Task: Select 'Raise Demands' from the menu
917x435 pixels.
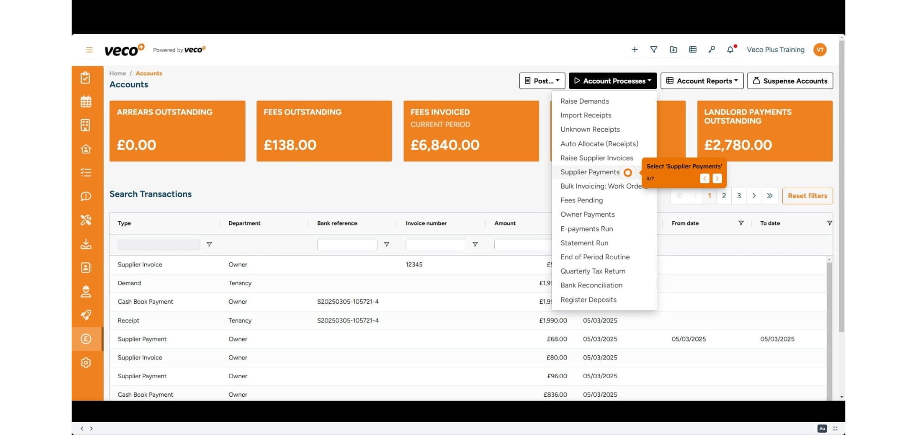Action: [604, 101]
